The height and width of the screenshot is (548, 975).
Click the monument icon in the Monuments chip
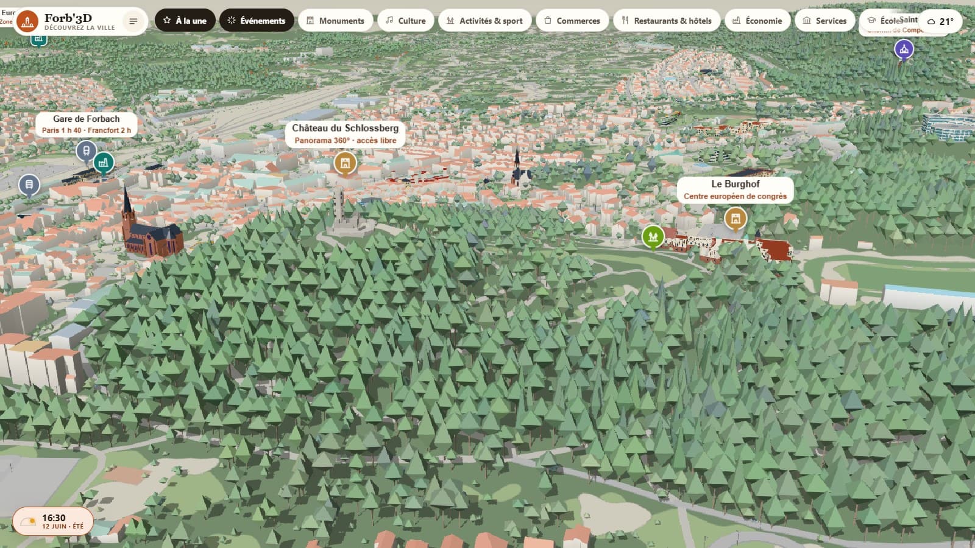310,20
